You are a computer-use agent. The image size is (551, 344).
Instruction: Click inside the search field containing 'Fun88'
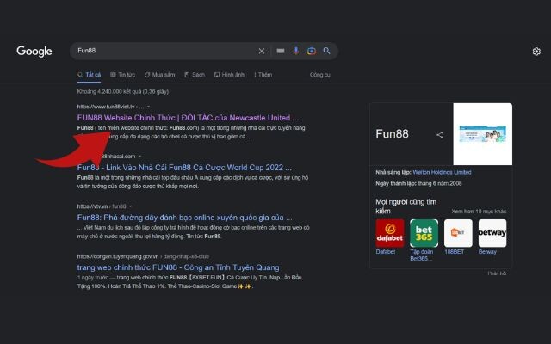click(164, 51)
